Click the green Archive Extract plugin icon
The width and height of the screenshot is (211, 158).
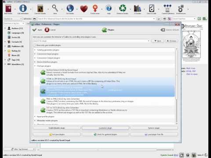pos(43,72)
